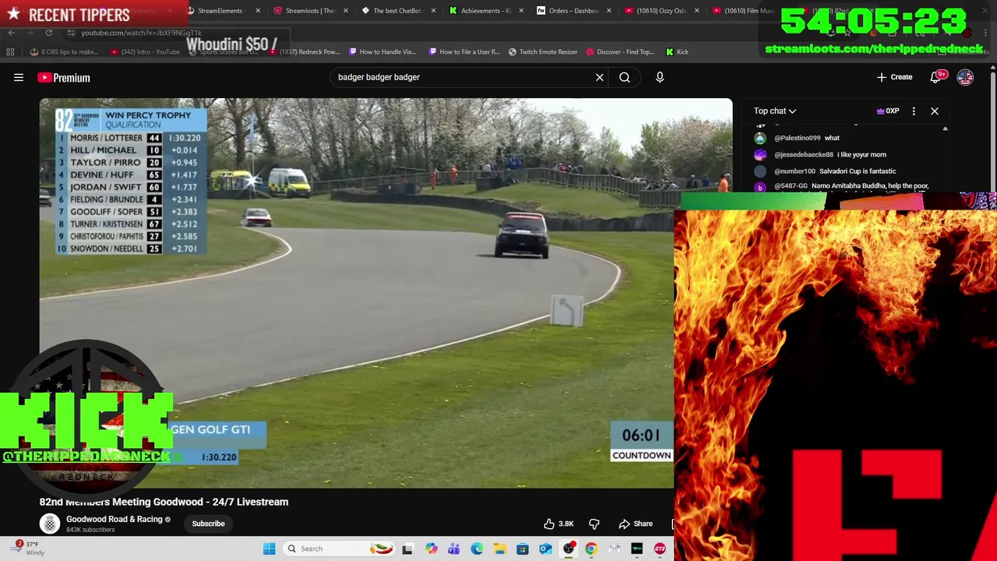Open the 8 OBS tips bookmark
Image resolution: width=997 pixels, height=561 pixels.
point(64,51)
